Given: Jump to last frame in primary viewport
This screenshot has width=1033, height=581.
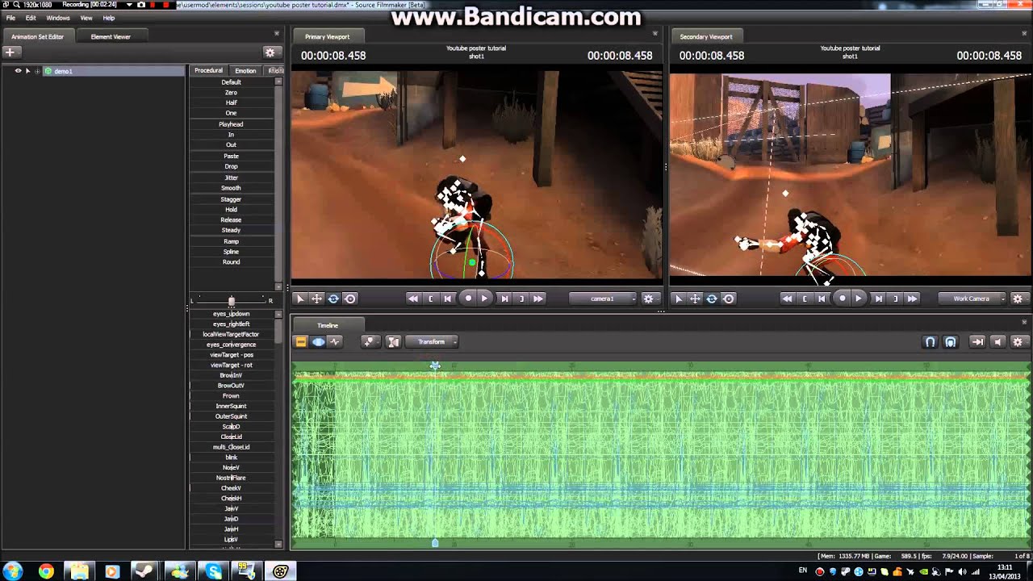Looking at the screenshot, I should pyautogui.click(x=539, y=299).
